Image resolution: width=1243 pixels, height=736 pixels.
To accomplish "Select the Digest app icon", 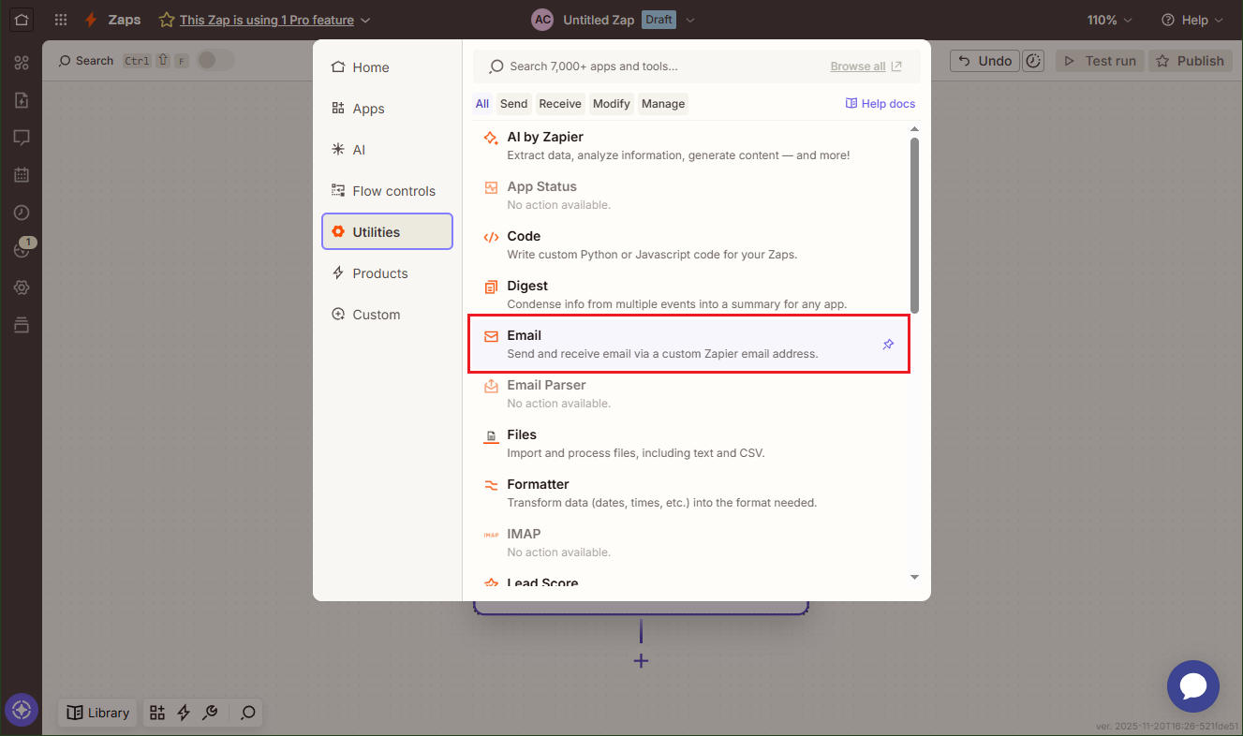I will point(491,287).
